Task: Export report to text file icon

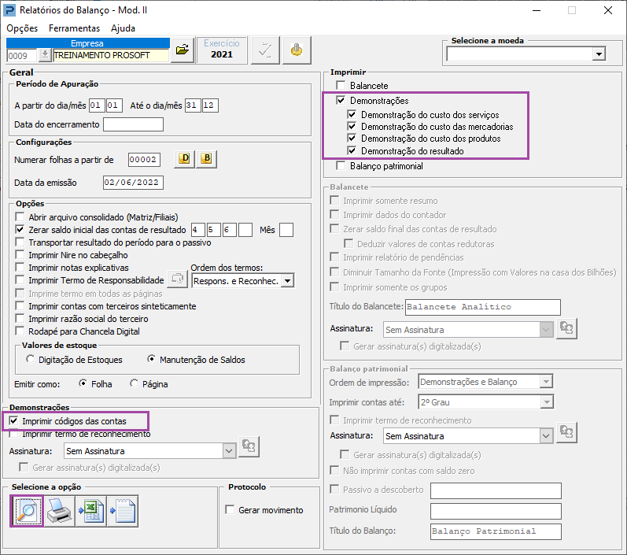Action: [124, 511]
